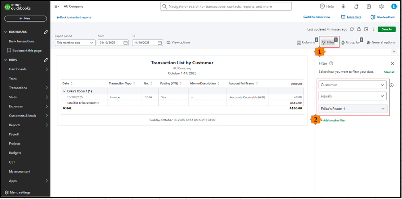View notifications bell icon
Screen dimensions: 402x199
coord(357,6)
